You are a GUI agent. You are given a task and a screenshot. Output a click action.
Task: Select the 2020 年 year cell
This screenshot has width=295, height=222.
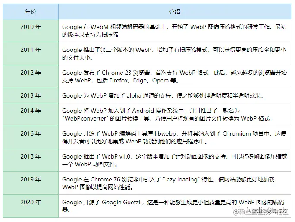click(x=31, y=206)
